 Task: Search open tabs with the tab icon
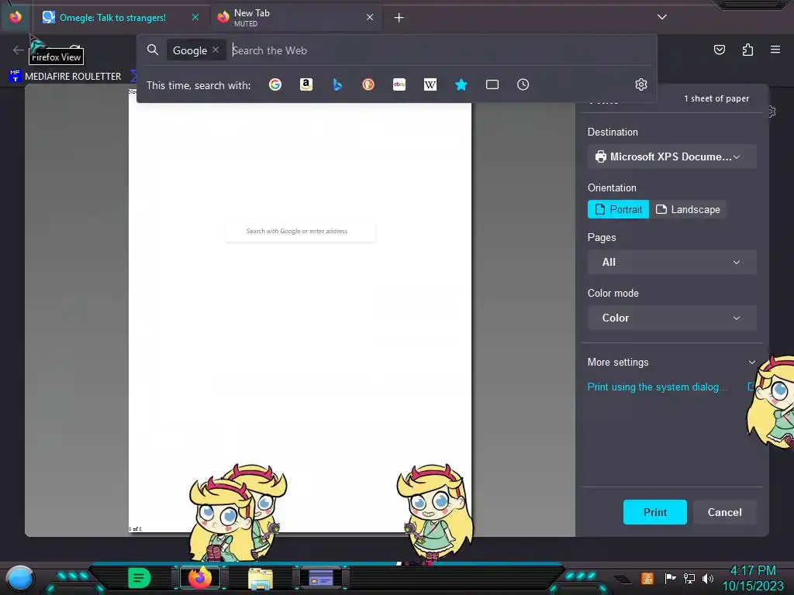(492, 84)
